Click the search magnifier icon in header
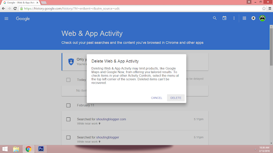 pos(215,18)
